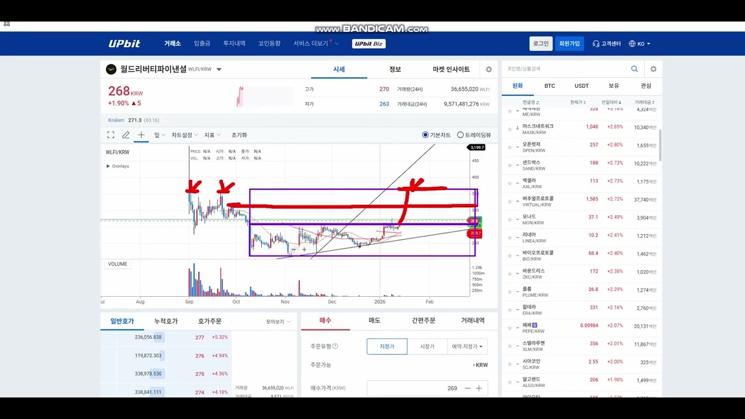Favorite the OPEN/KRW star
The width and height of the screenshot is (745, 419).
pos(510,147)
